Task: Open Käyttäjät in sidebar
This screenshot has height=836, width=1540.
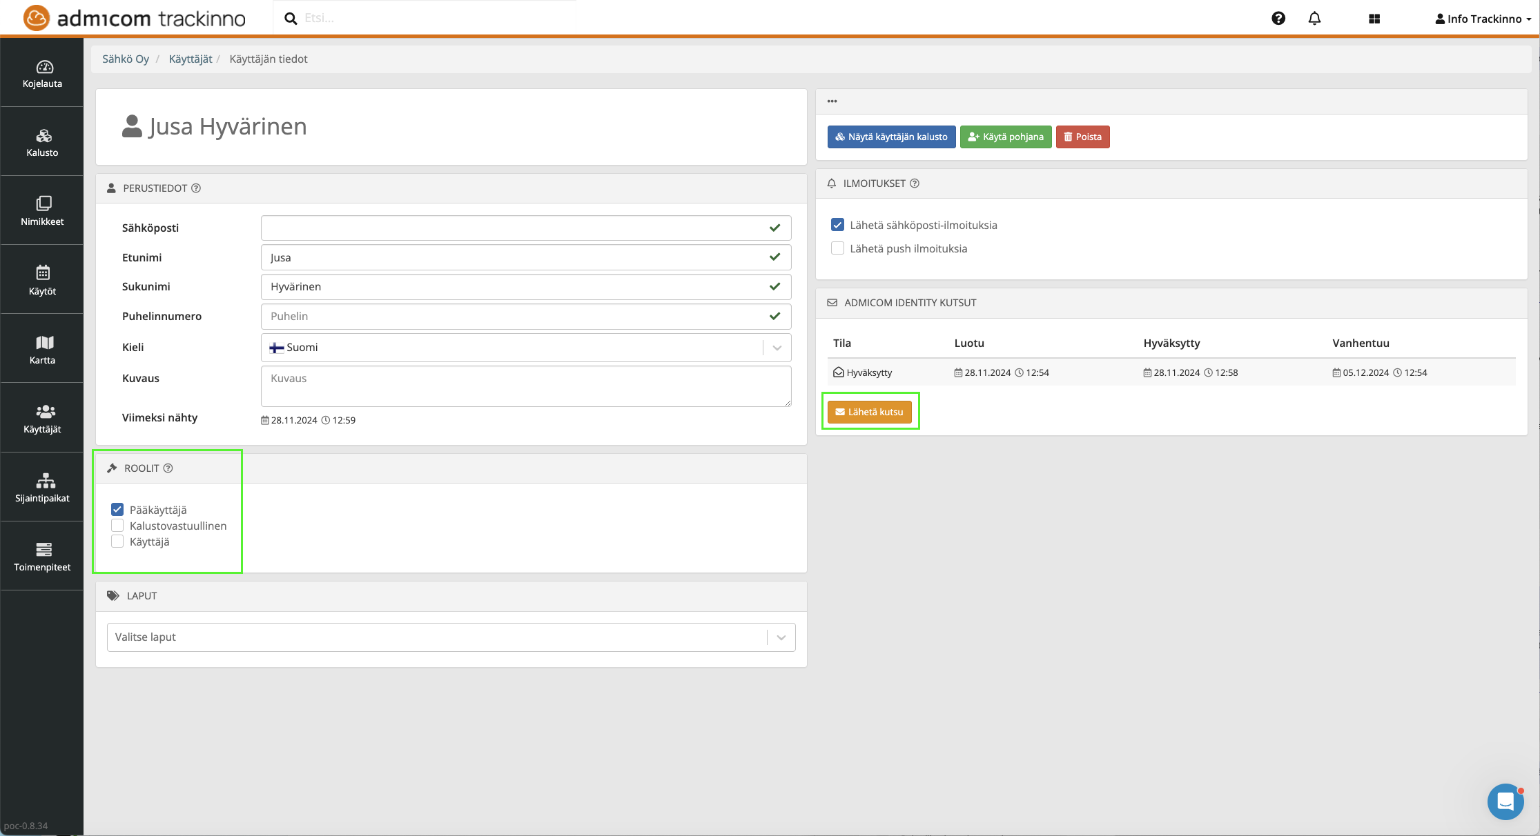Action: (x=42, y=419)
